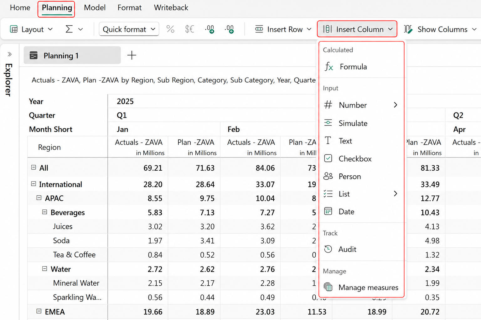Collapse the EMEA row
Viewport: 481px width, 320px height.
pos(39,311)
